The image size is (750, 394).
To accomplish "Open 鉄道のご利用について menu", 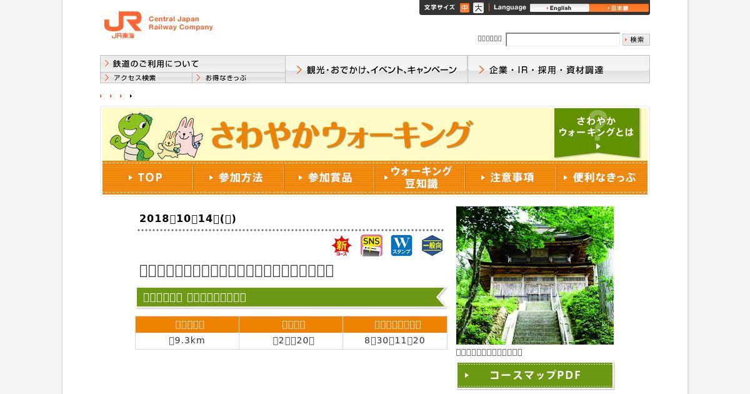I will click(192, 64).
